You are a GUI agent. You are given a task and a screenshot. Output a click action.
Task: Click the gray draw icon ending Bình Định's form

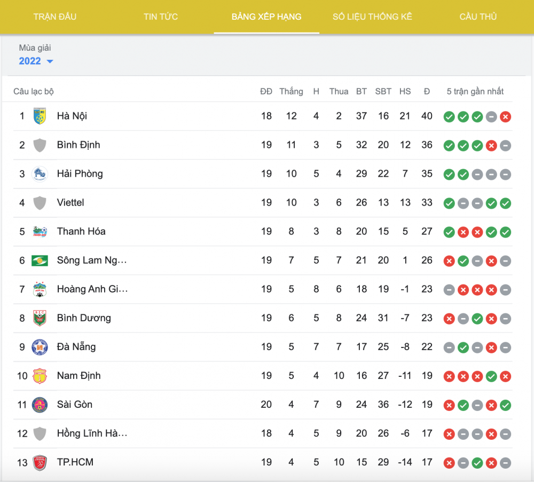[x=506, y=145]
